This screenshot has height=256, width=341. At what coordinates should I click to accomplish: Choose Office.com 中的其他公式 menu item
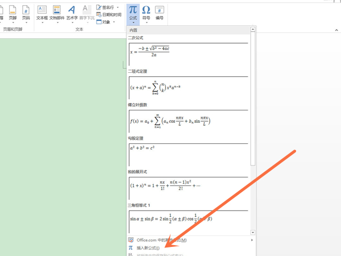click(191, 240)
